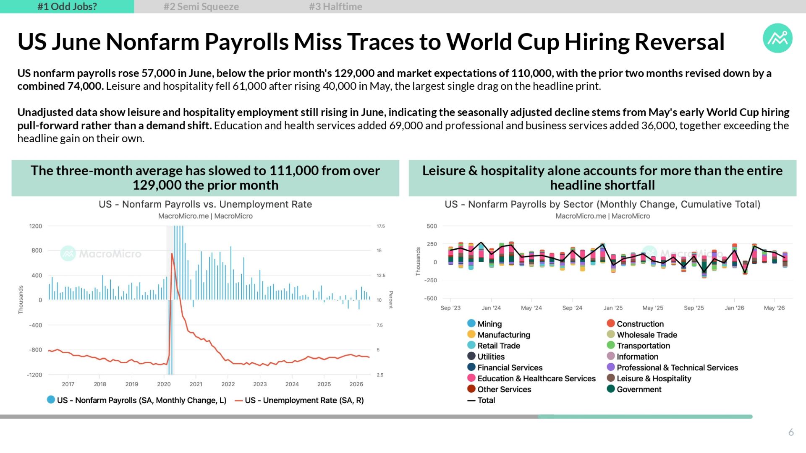Click the 2020 label on the left chart axis
This screenshot has width=806, height=453.
(164, 384)
